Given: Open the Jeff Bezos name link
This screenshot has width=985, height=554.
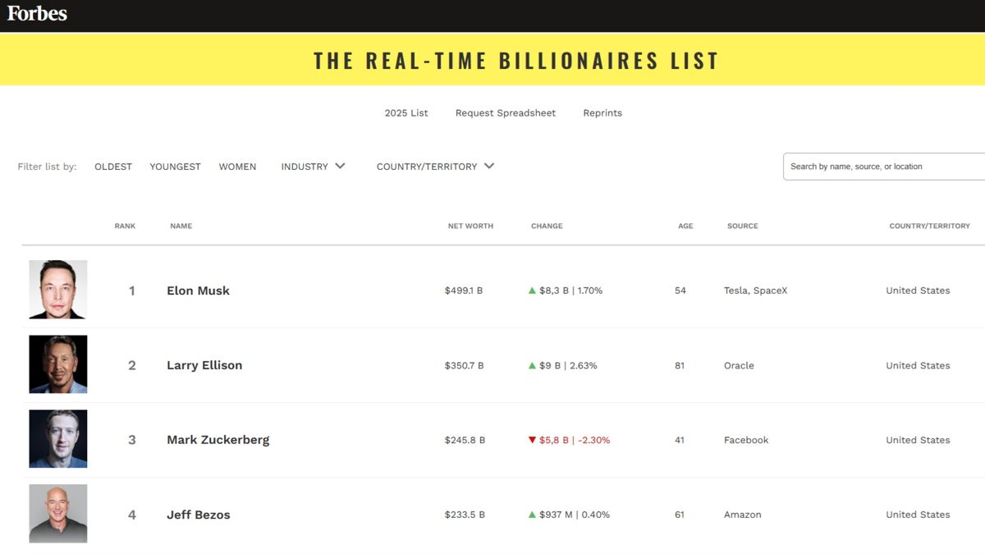Looking at the screenshot, I should point(198,515).
